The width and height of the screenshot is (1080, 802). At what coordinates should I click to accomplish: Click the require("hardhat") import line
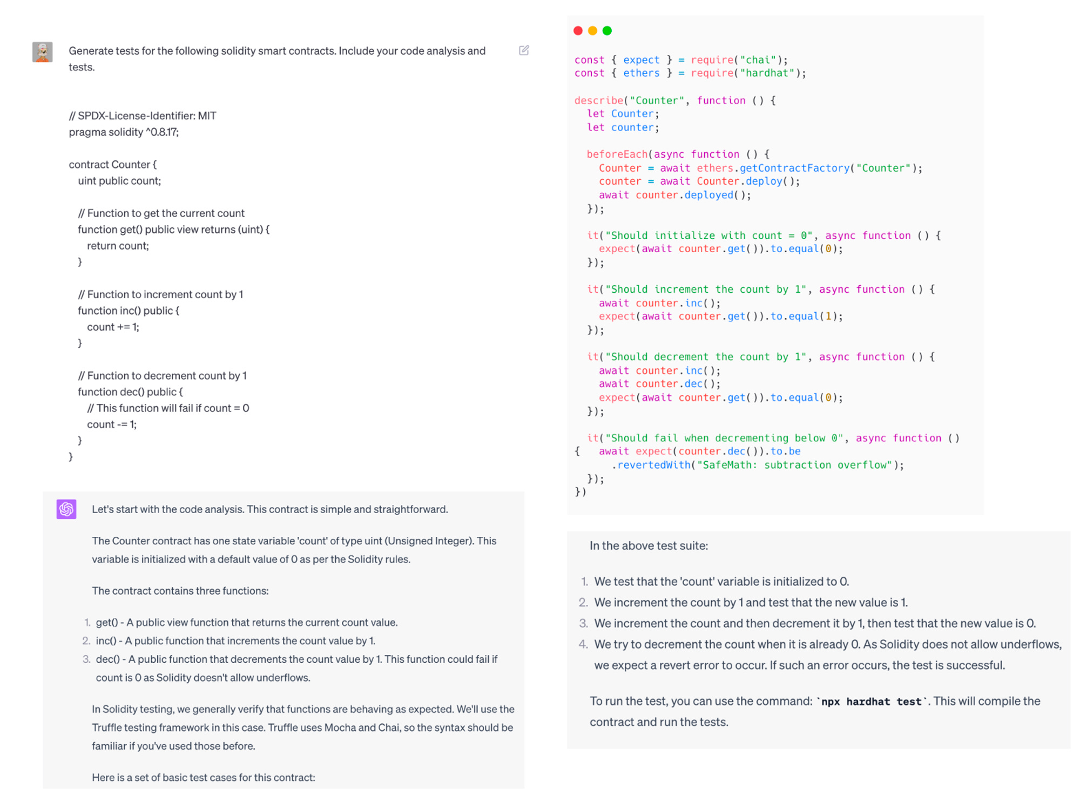coord(690,73)
